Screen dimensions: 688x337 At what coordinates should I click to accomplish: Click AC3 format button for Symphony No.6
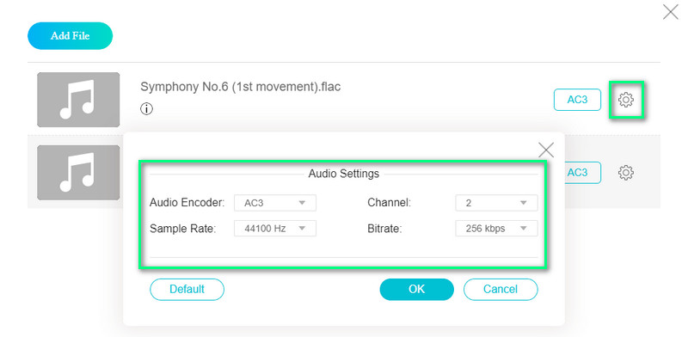[577, 100]
